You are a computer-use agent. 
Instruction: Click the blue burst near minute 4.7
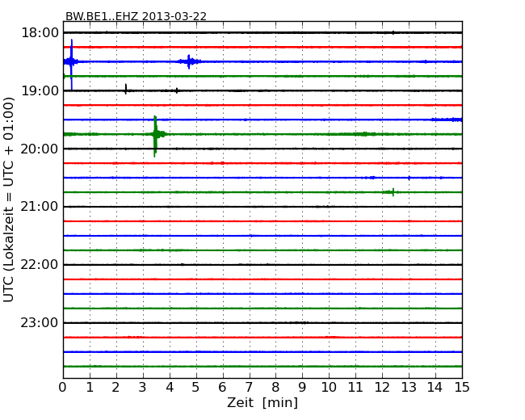tap(189, 61)
